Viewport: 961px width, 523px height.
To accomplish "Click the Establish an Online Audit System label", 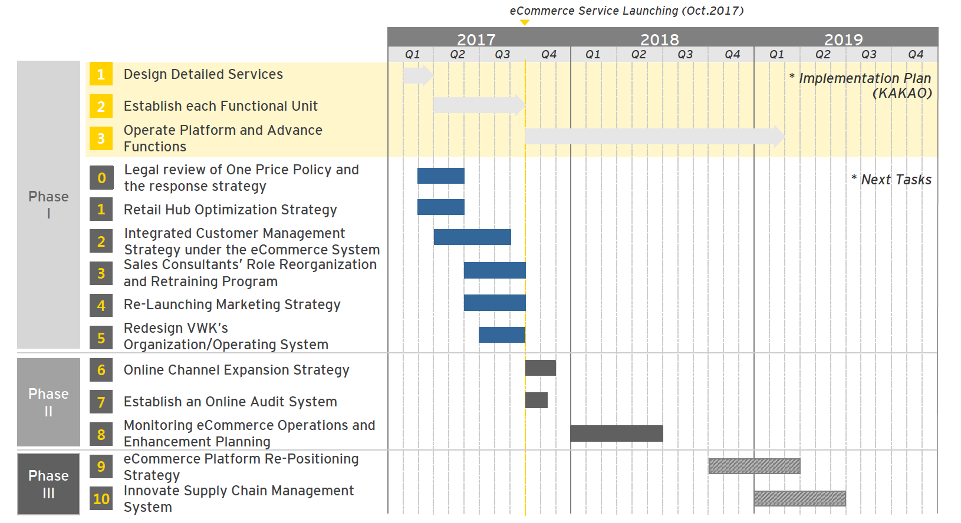I will [231, 402].
